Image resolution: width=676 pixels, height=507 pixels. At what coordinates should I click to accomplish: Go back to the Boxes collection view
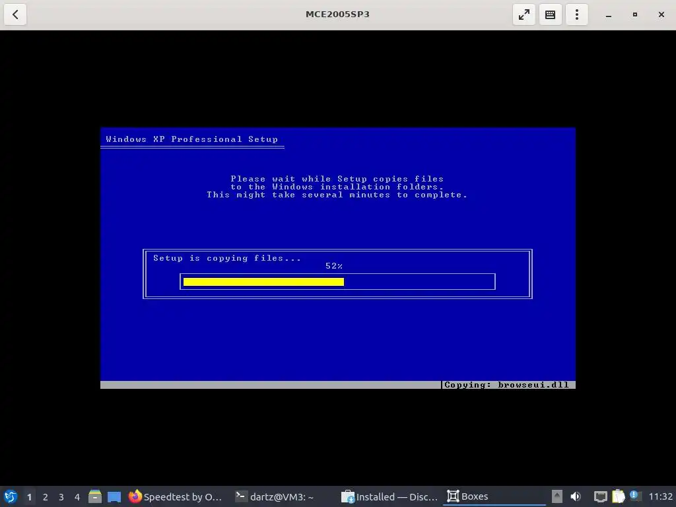pyautogui.click(x=15, y=15)
